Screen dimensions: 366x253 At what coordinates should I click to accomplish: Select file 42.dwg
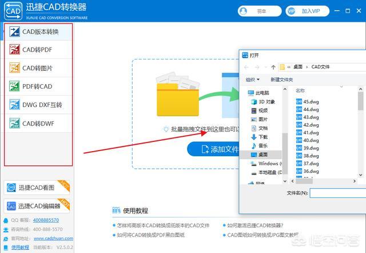pyautogui.click(x=308, y=125)
